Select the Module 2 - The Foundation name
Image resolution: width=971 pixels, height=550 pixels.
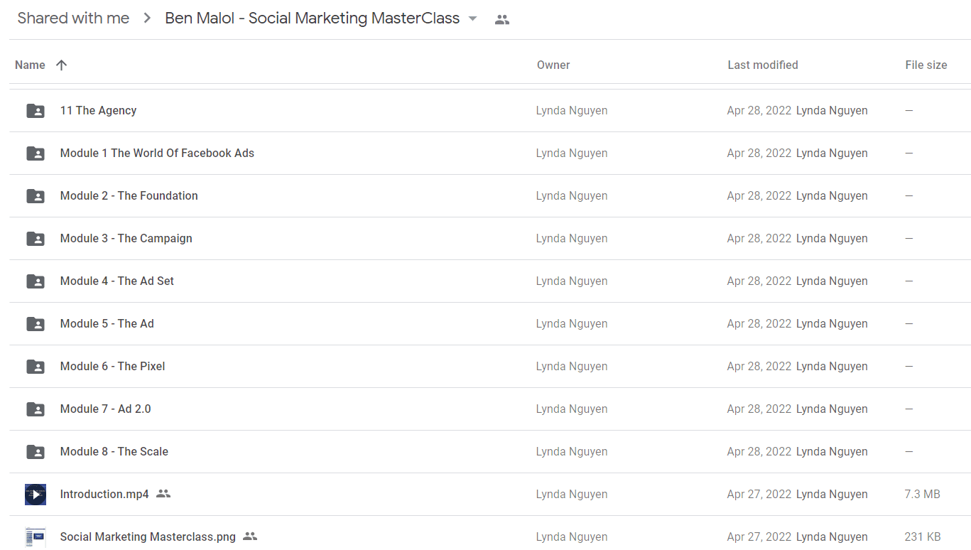129,195
